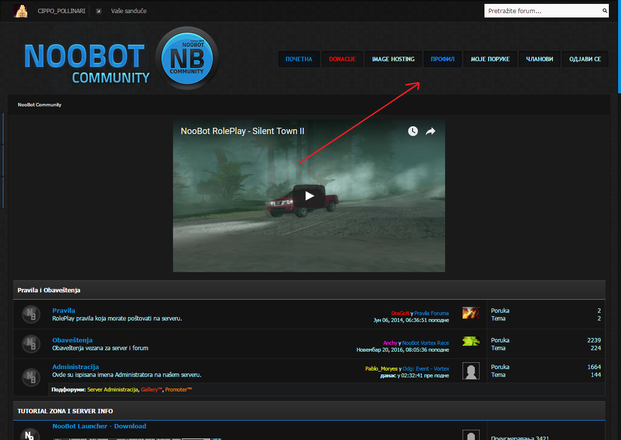The height and width of the screenshot is (440, 621).
Task: Click the Watch later clock icon
Action: tap(413, 131)
